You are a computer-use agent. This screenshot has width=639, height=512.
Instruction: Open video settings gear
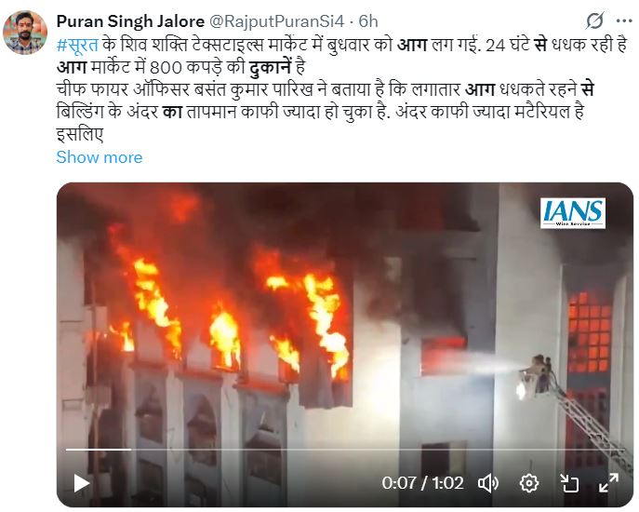pos(529,483)
